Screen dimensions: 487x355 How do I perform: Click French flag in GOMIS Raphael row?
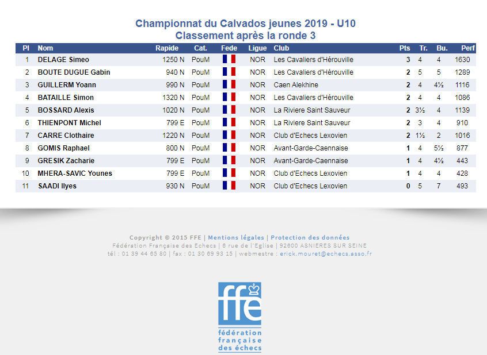click(229, 148)
